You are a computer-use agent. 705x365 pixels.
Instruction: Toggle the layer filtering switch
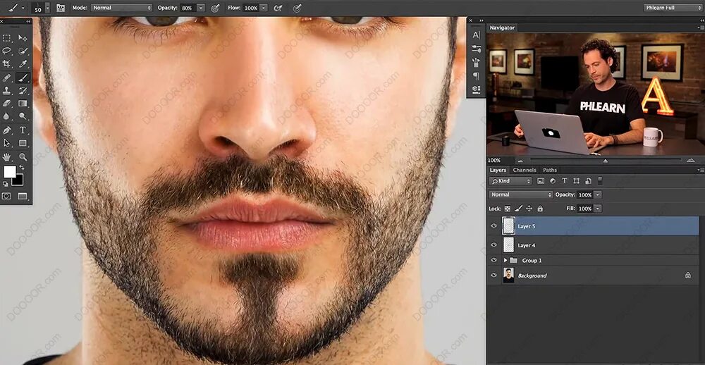(600, 180)
